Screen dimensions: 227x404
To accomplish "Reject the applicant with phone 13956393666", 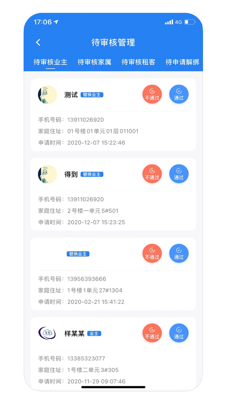I will [x=152, y=254].
